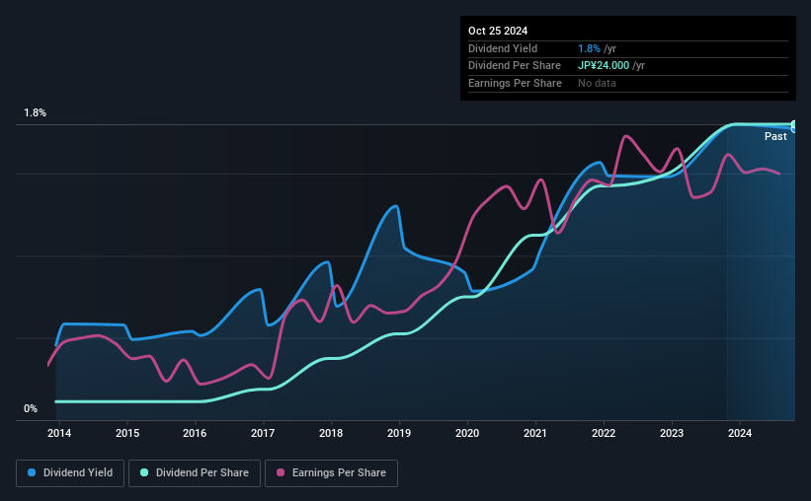Click the Past label on chart
Image resolution: width=811 pixels, height=501 pixels.
pos(775,136)
